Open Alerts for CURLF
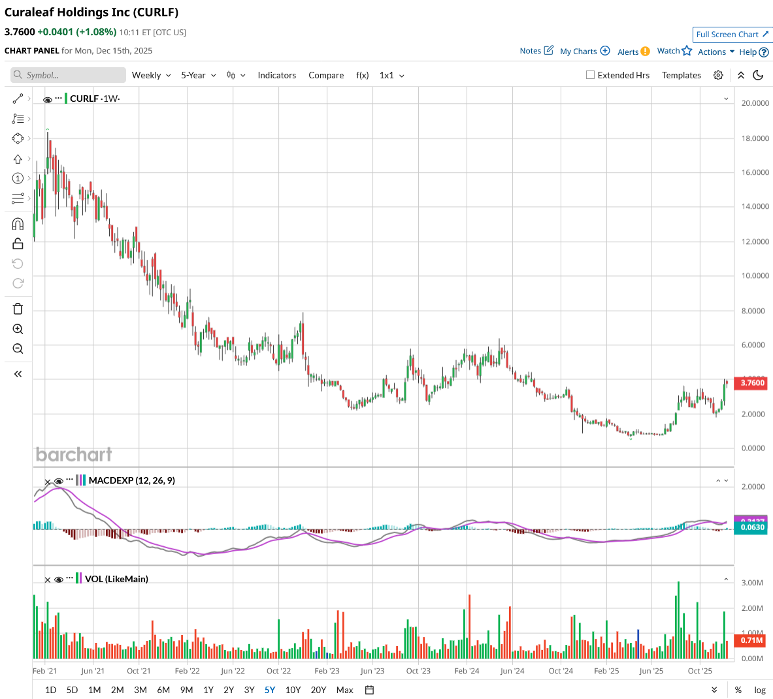This screenshot has width=773, height=699. [x=633, y=52]
